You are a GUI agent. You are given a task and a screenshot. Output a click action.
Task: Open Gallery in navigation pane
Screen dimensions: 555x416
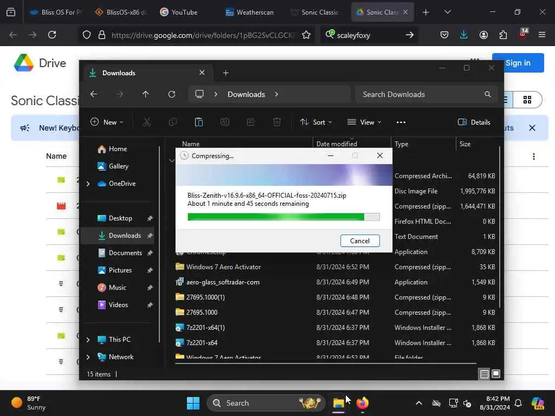[x=113, y=166]
